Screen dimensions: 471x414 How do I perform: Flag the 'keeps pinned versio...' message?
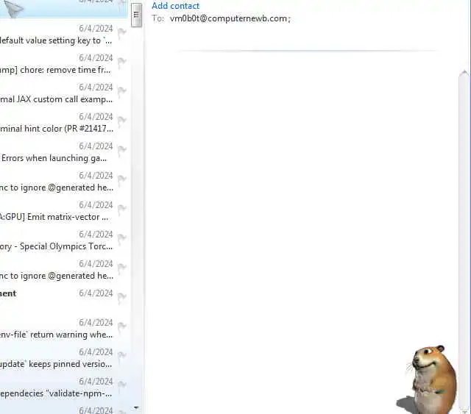click(x=121, y=356)
